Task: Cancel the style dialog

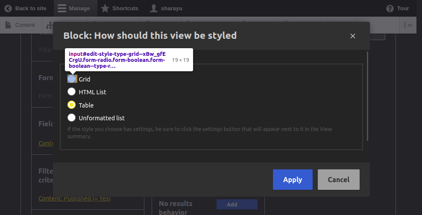Action: point(338,180)
